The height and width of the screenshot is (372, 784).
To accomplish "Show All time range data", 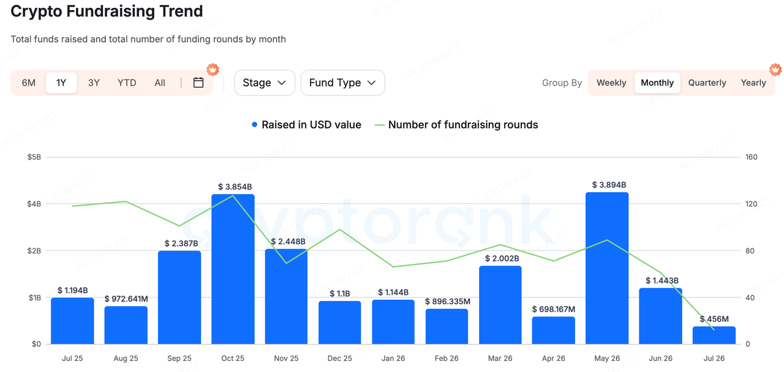I will [x=160, y=83].
